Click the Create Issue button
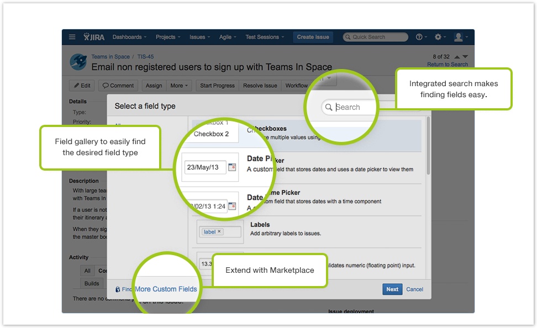The image size is (537, 328). click(x=313, y=37)
